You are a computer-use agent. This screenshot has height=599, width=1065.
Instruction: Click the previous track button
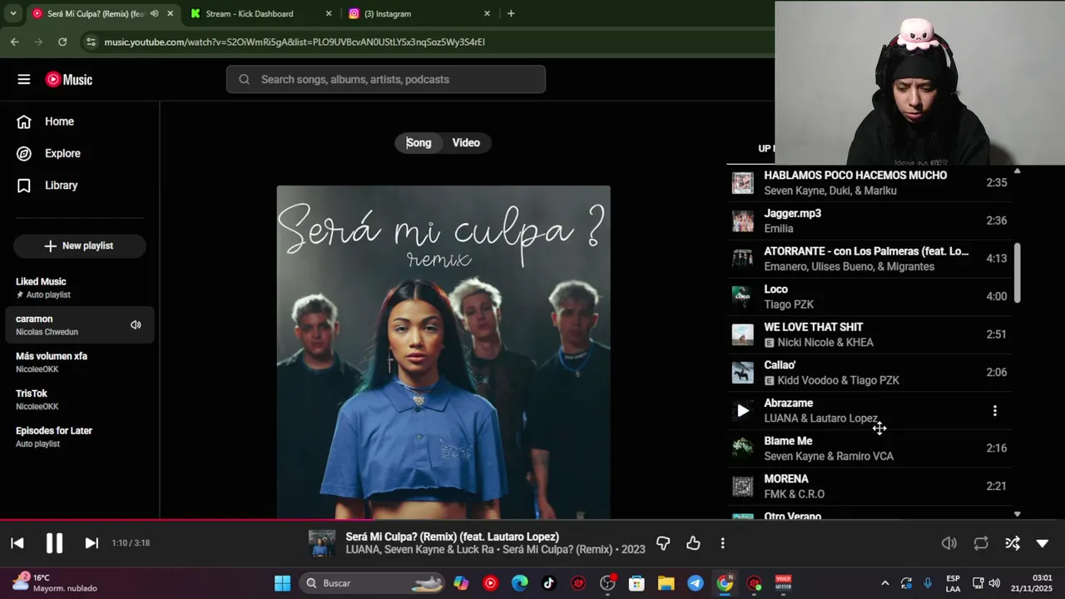[x=17, y=543]
